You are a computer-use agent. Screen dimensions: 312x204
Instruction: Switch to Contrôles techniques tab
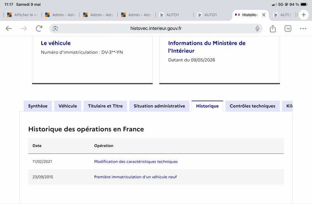point(252,106)
